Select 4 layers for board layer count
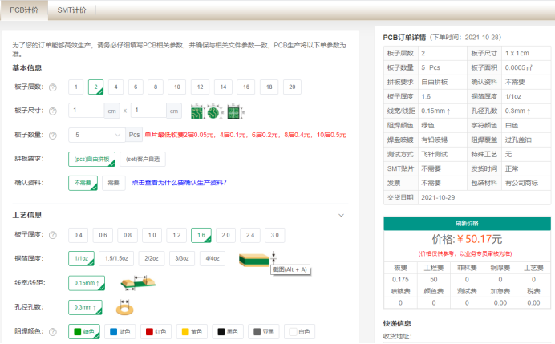Image resolution: width=555 pixels, height=344 pixels. click(x=116, y=87)
